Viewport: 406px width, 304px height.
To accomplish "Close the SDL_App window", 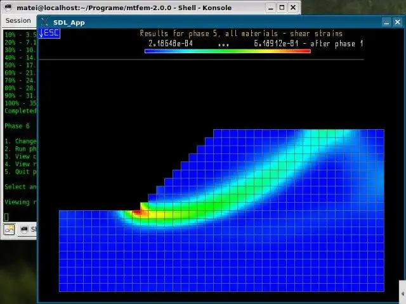I will 398,22.
